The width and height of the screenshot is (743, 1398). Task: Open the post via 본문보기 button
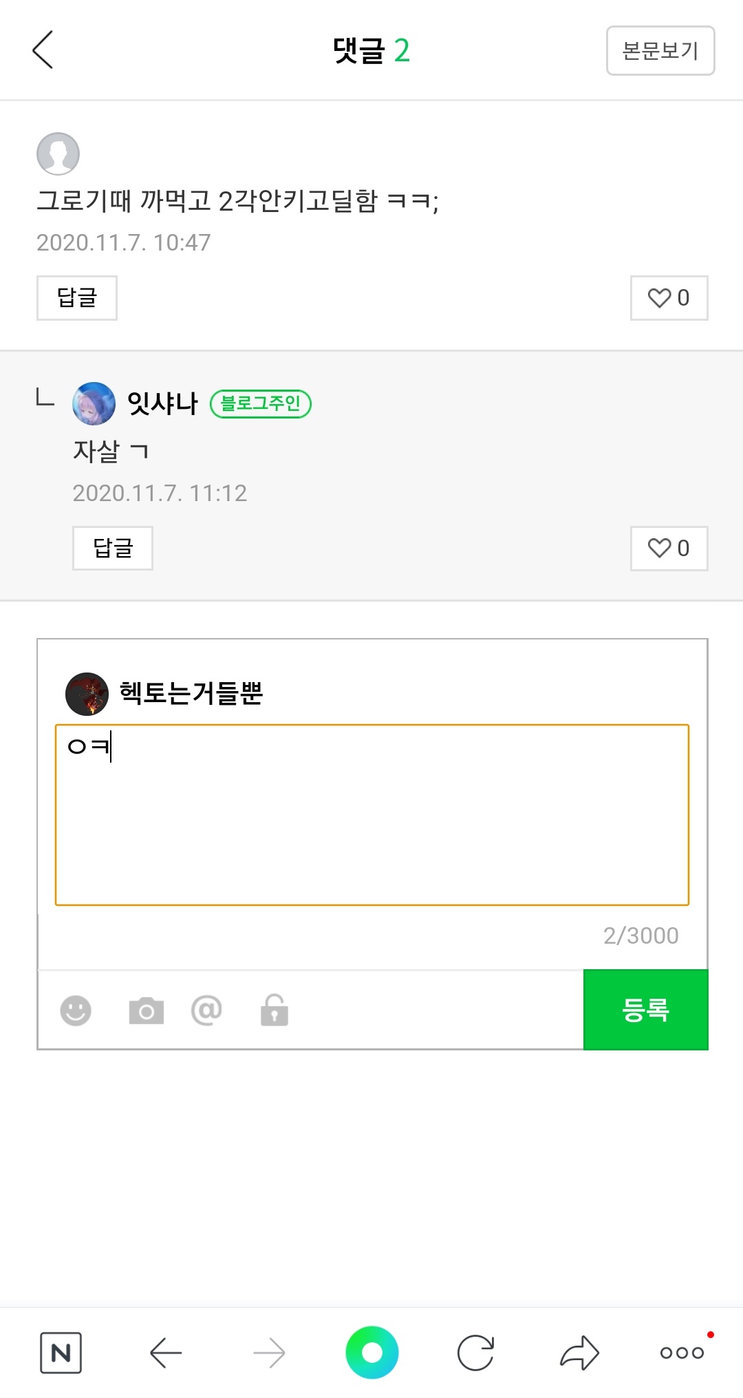[x=660, y=50]
